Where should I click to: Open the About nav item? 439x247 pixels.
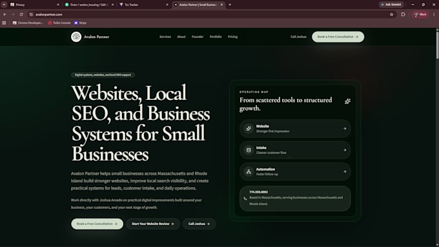pos(181,37)
